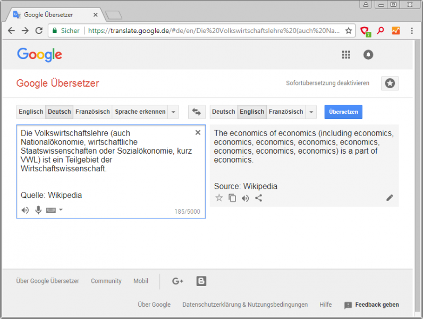Clear the source text with X
This screenshot has width=423, height=319.
point(198,132)
